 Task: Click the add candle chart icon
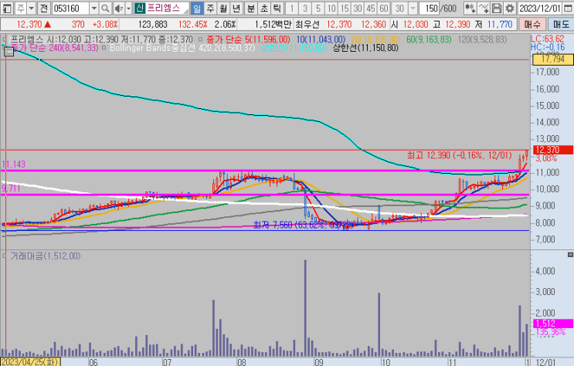click(x=470, y=8)
